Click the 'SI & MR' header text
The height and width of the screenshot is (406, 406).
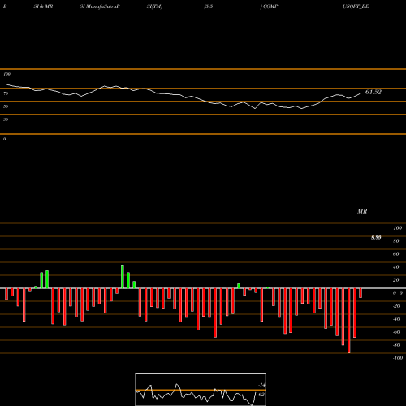[43, 6]
